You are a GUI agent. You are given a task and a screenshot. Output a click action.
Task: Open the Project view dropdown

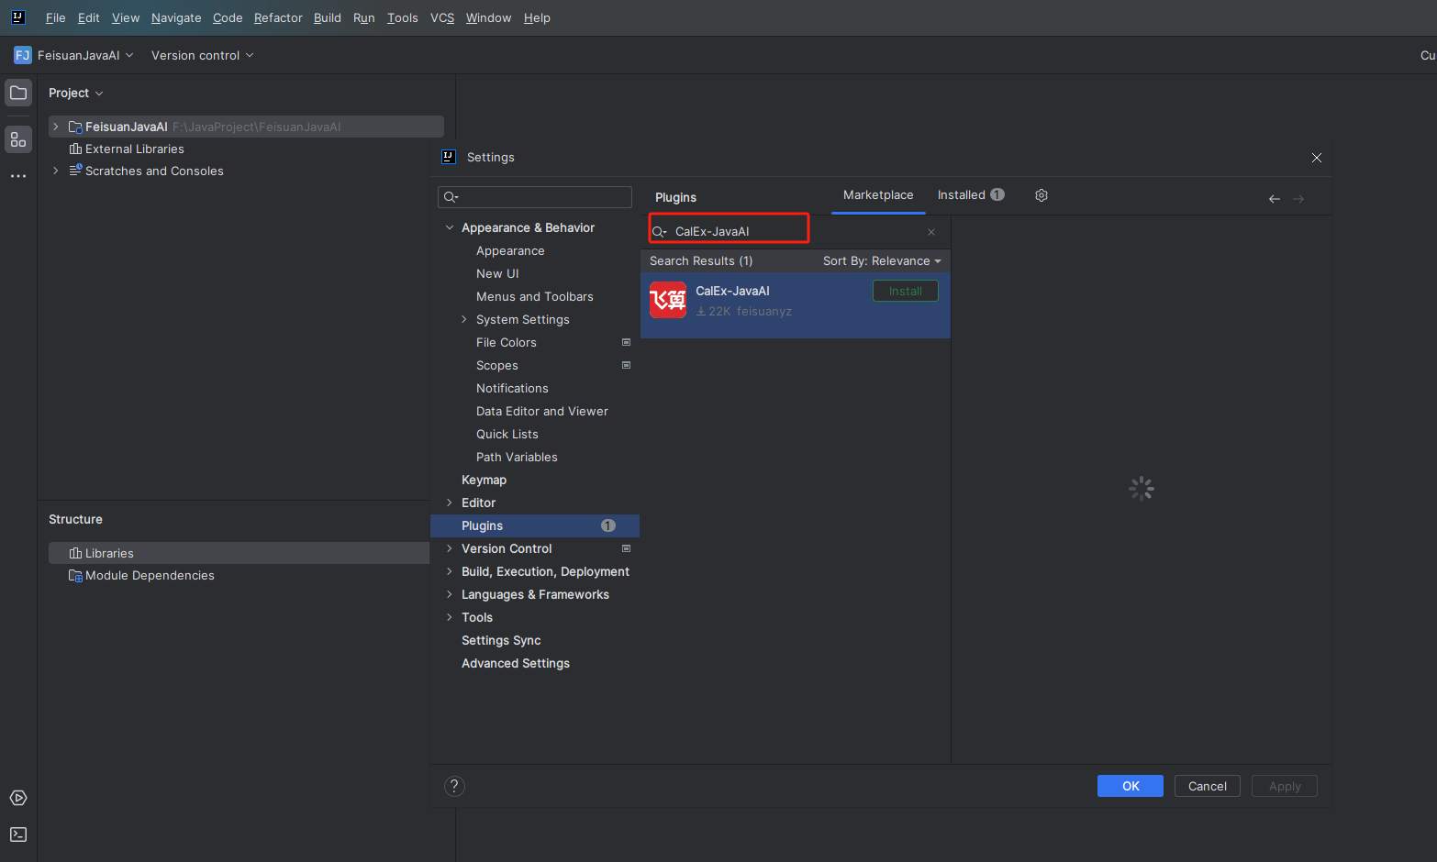[x=76, y=93]
